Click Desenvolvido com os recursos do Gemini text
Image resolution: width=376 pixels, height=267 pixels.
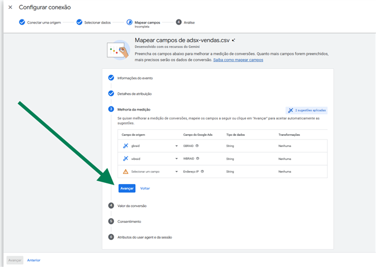pos(167,47)
